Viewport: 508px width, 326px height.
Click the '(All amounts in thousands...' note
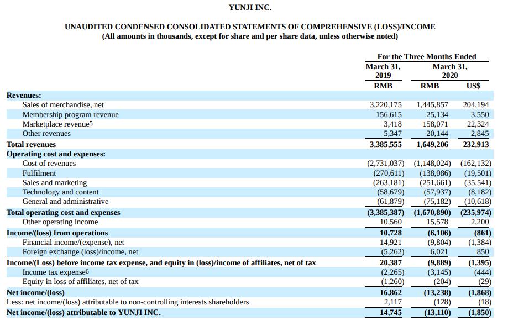(x=250, y=36)
